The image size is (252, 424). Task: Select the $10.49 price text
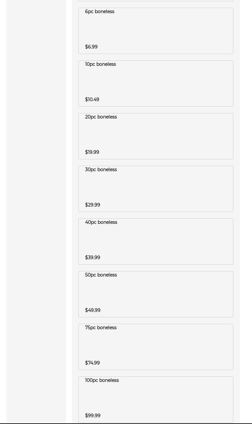click(x=92, y=100)
